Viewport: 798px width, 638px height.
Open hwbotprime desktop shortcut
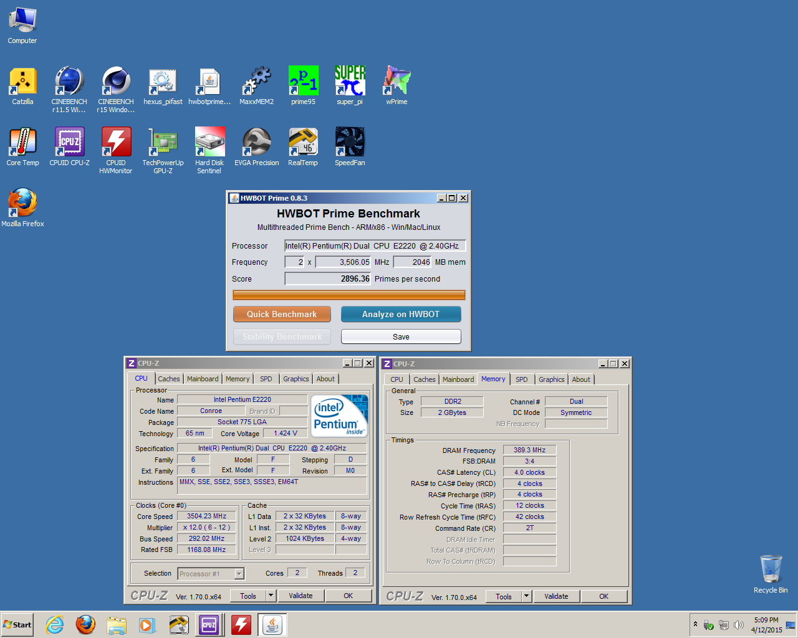click(x=209, y=86)
